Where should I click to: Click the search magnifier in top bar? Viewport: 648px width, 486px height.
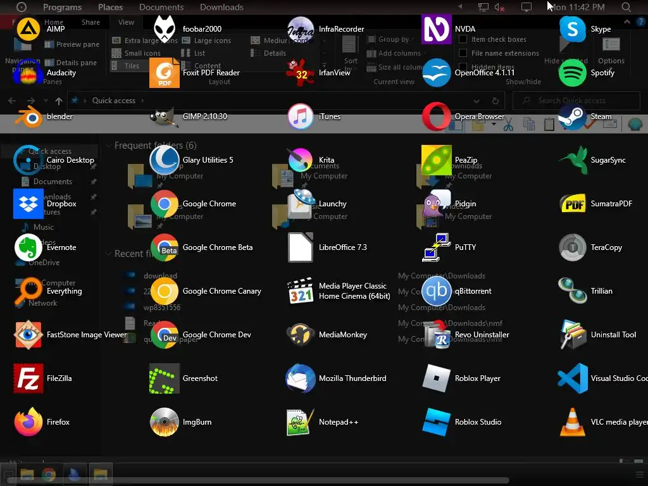(x=626, y=7)
